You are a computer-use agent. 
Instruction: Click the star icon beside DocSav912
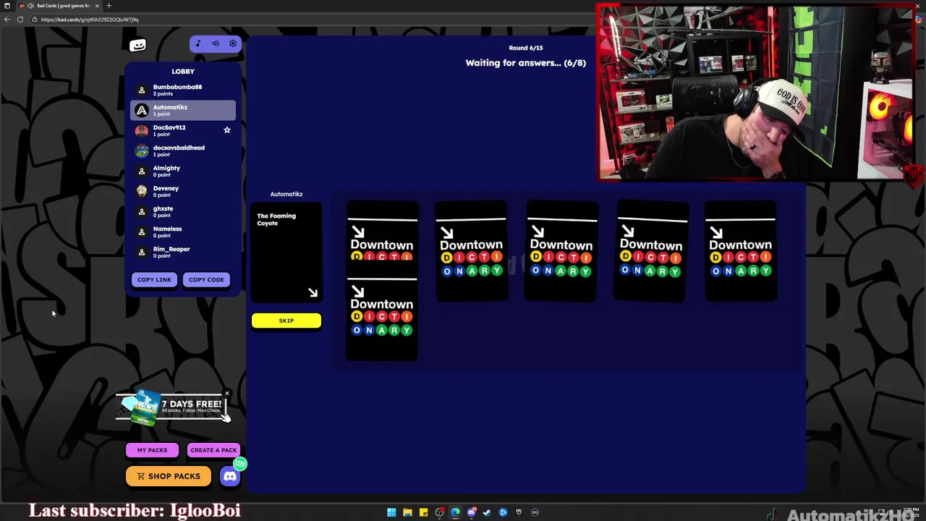pyautogui.click(x=226, y=130)
